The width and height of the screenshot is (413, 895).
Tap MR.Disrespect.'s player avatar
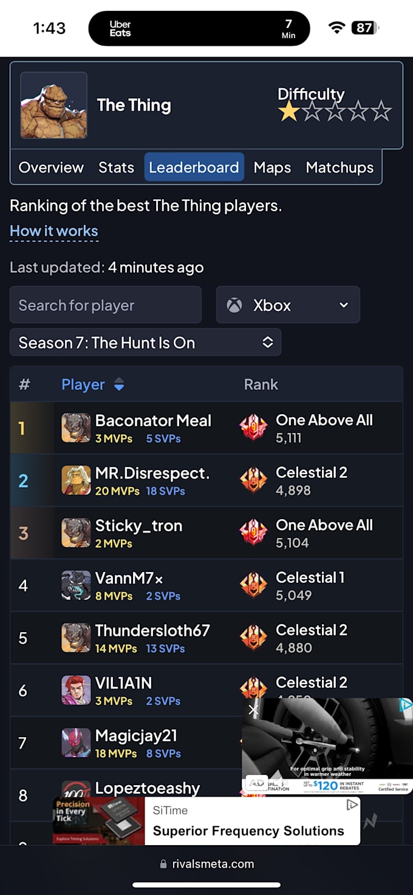tap(76, 480)
